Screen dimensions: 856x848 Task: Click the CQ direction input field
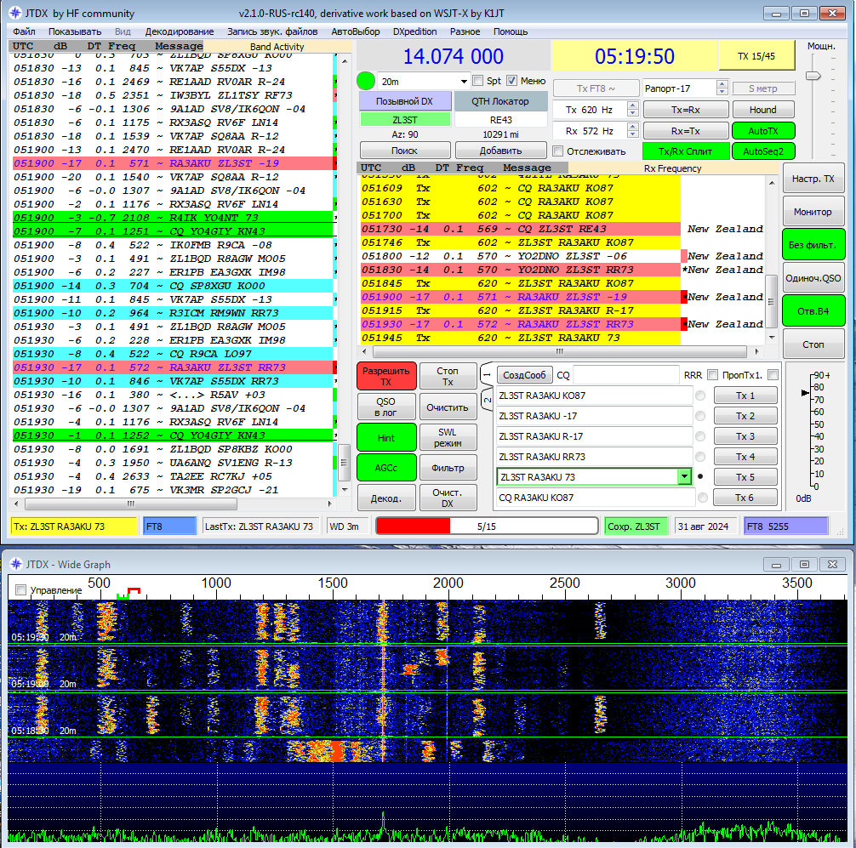[625, 375]
